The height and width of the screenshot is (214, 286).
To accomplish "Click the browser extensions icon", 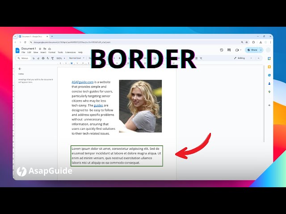I will pyautogui.click(x=253, y=42).
